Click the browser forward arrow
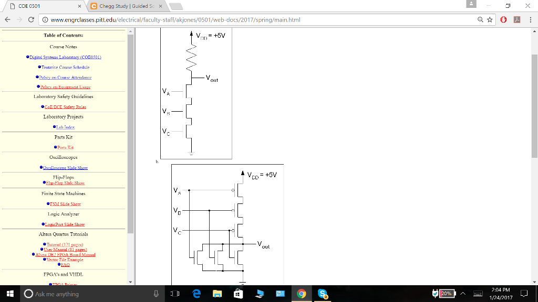 (19, 20)
